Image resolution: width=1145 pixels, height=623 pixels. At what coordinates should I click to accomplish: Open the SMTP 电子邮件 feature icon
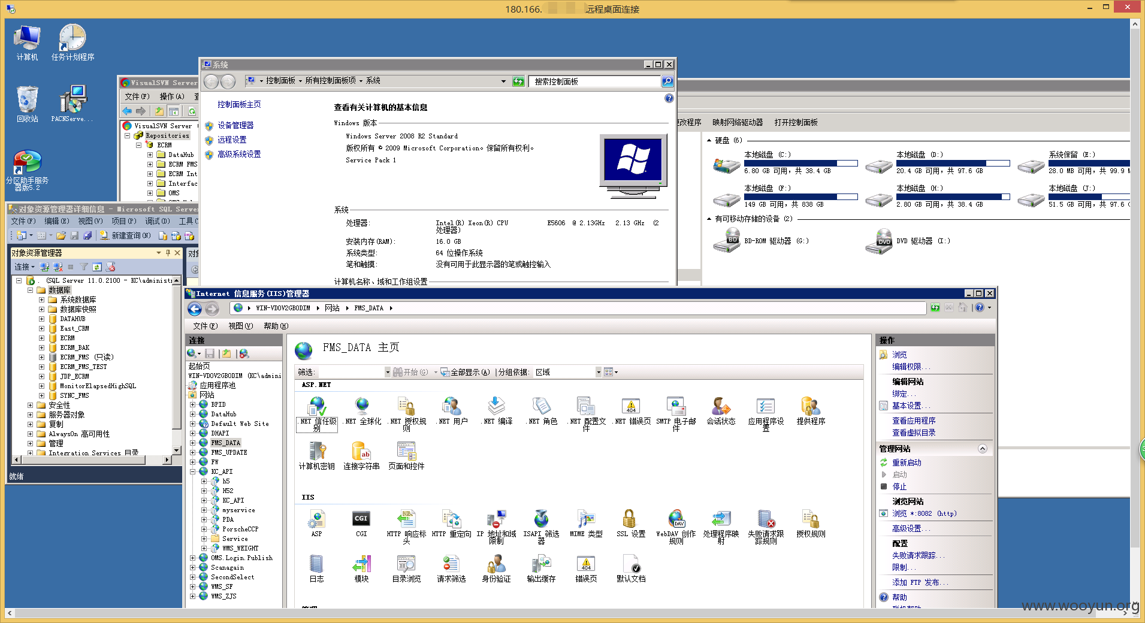click(676, 414)
